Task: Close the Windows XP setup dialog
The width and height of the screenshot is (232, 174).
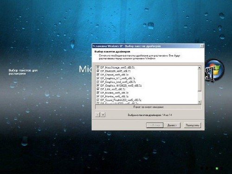Action: (202, 46)
